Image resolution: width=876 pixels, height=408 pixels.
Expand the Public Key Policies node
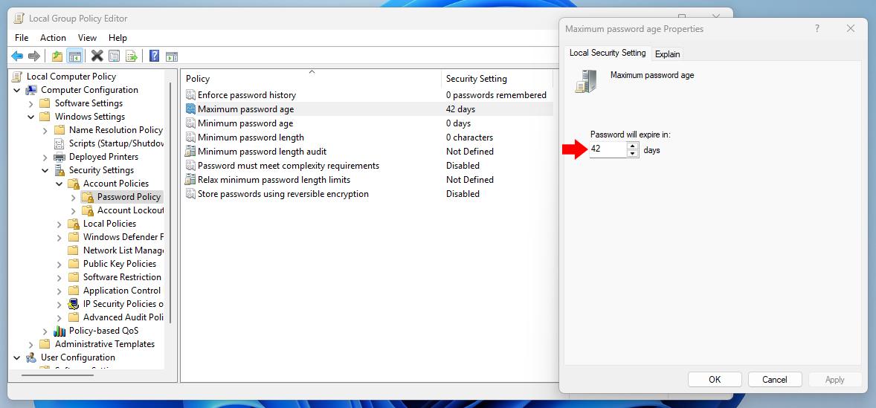(x=59, y=264)
